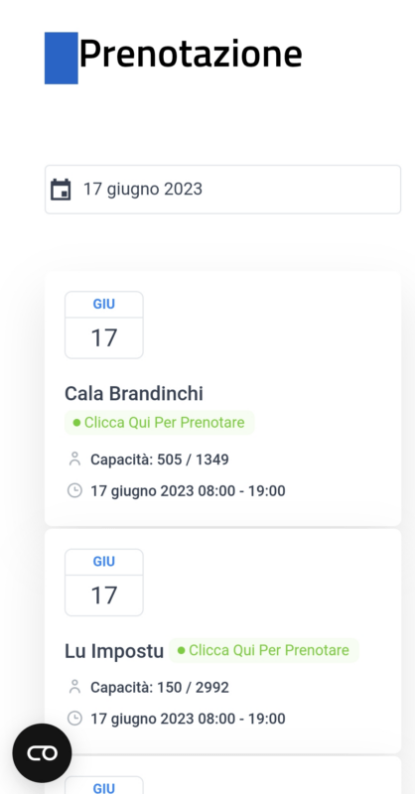The width and height of the screenshot is (415, 794).
Task: Click Clicca Qui Per Prenotare next to Lu Impostu
Action: 263,650
